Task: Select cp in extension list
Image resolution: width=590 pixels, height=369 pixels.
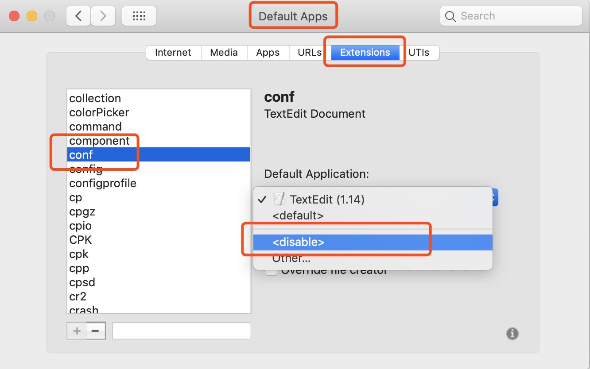Action: 159,197
